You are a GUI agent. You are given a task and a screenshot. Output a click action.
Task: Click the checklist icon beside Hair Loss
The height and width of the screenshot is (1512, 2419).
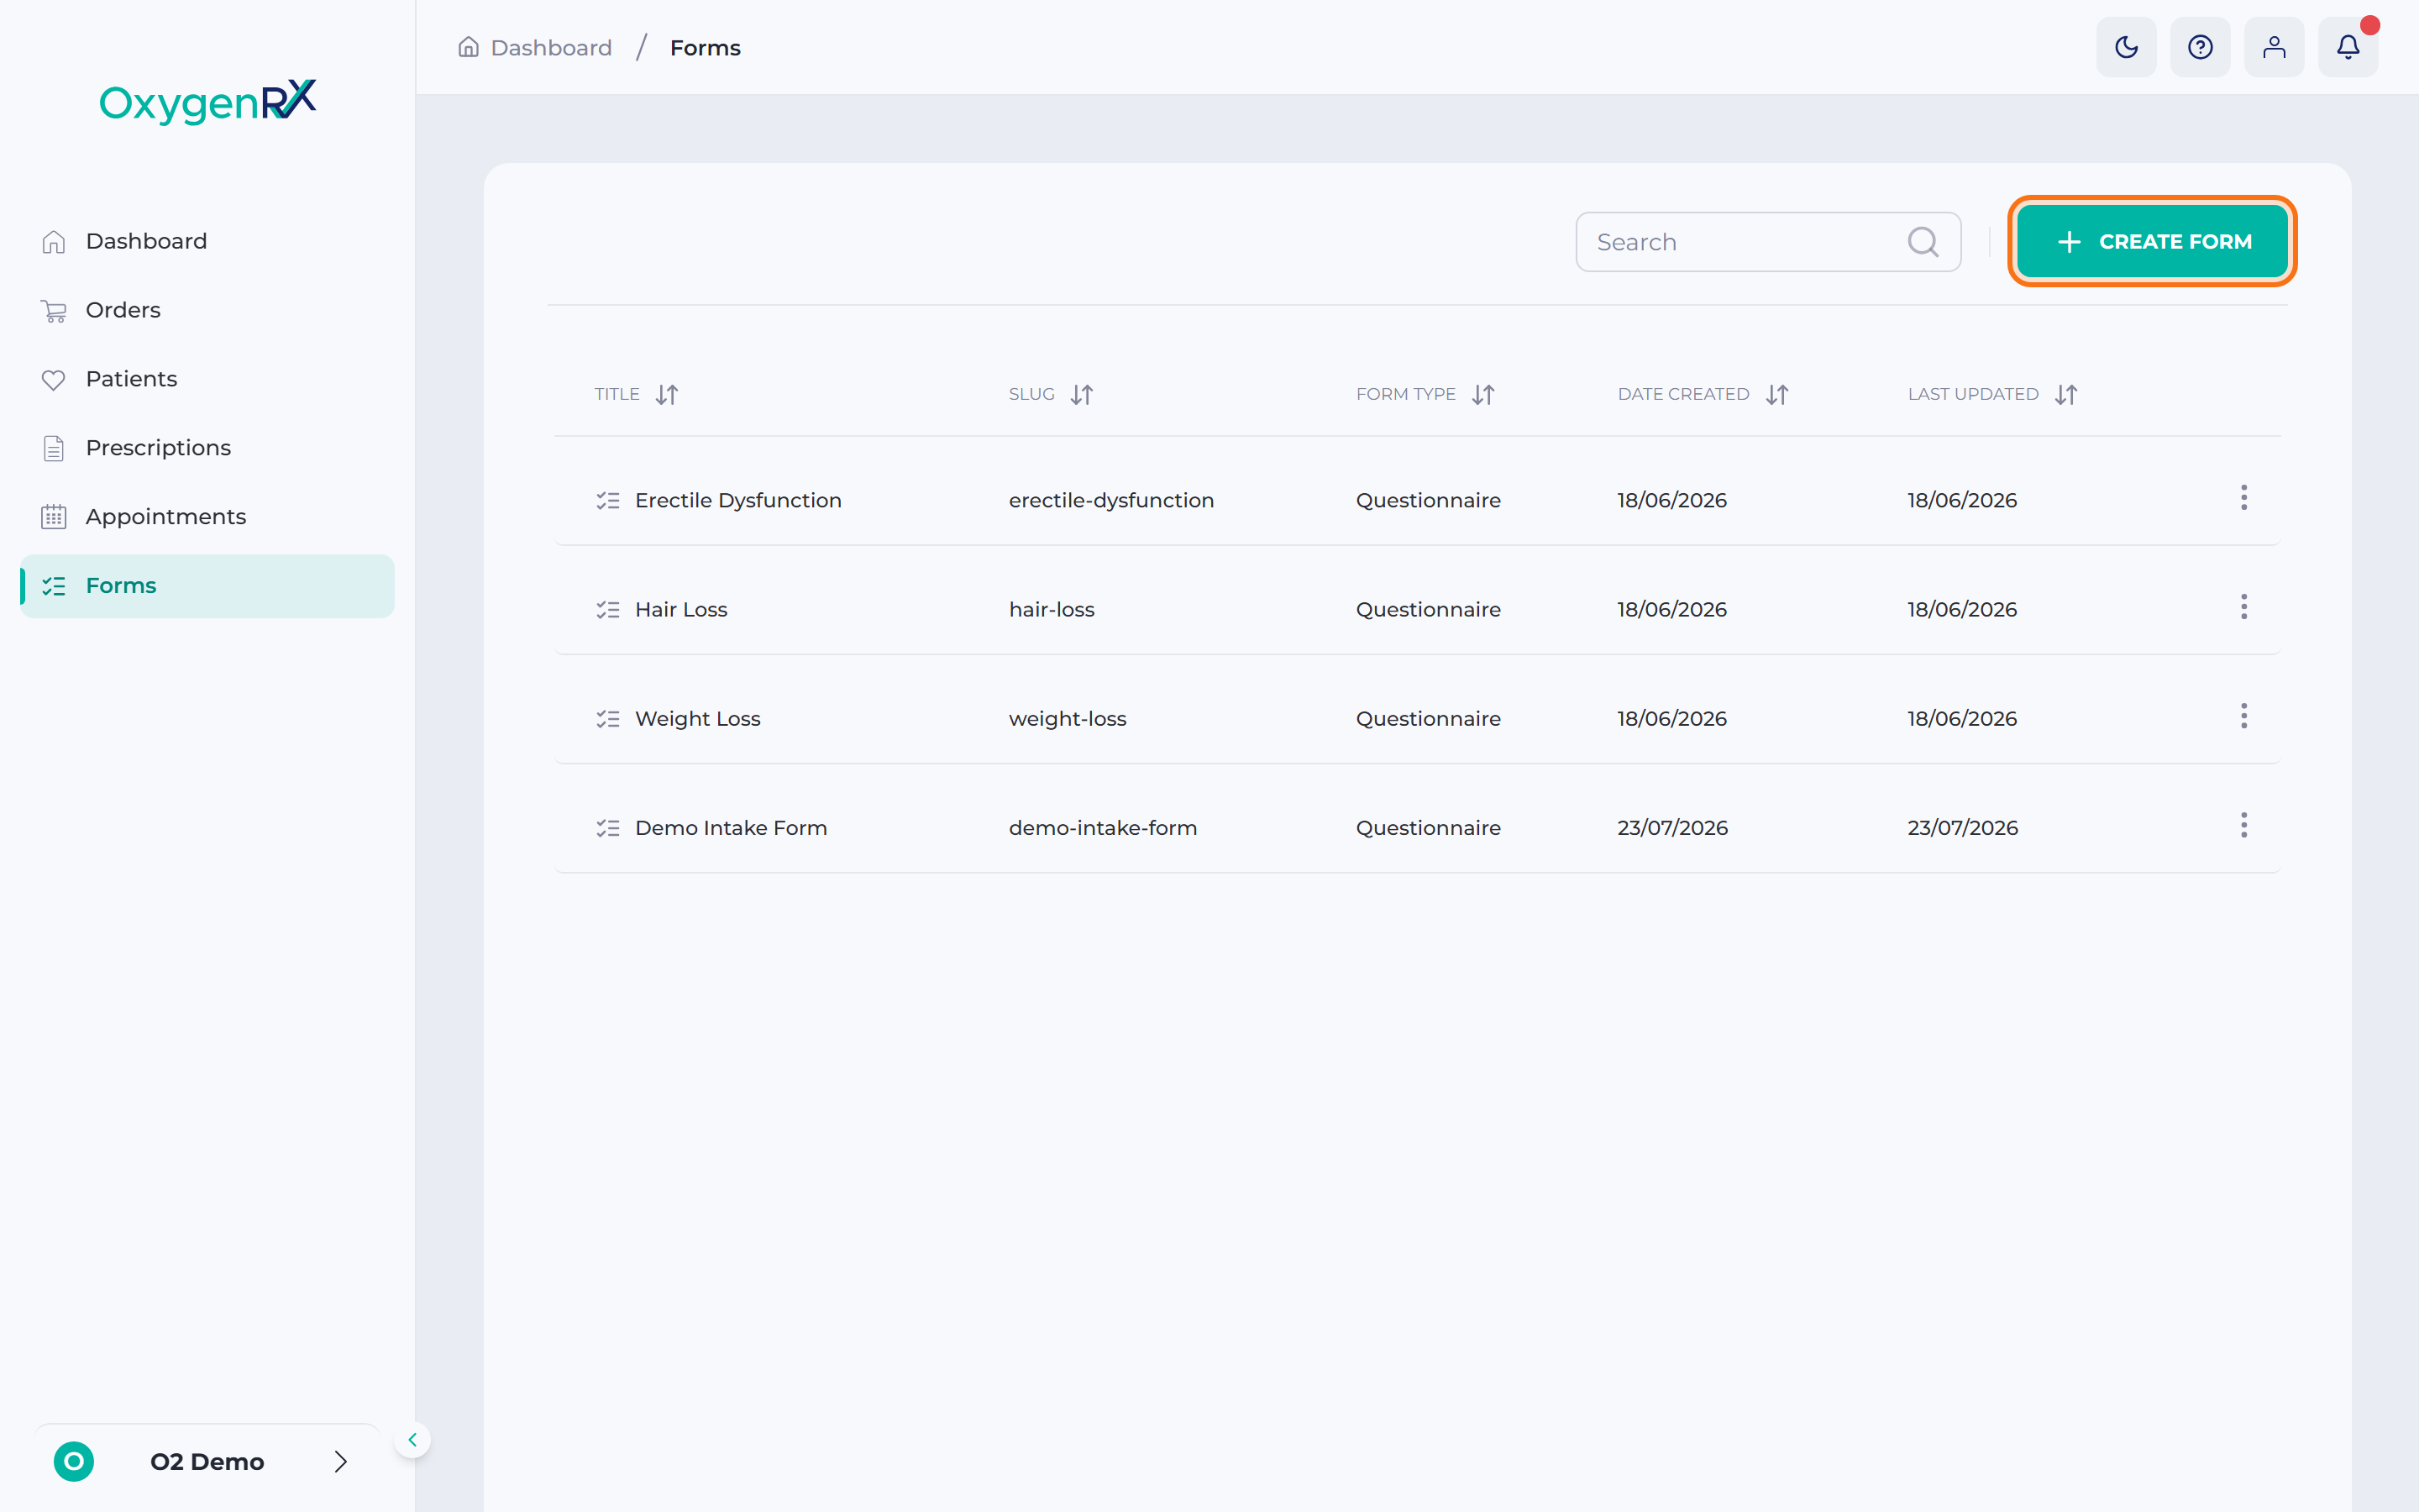[608, 609]
